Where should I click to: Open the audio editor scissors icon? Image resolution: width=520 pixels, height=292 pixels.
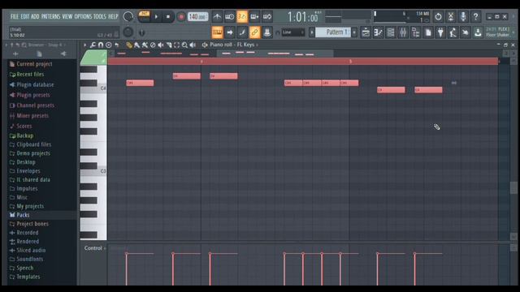(x=451, y=16)
